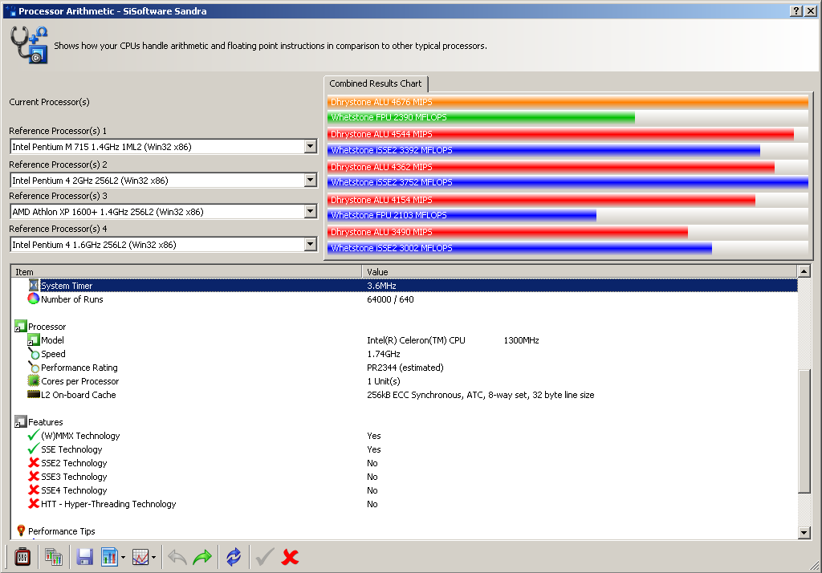Click the red Dhrystone ALU 3490 MIPS bar

507,232
